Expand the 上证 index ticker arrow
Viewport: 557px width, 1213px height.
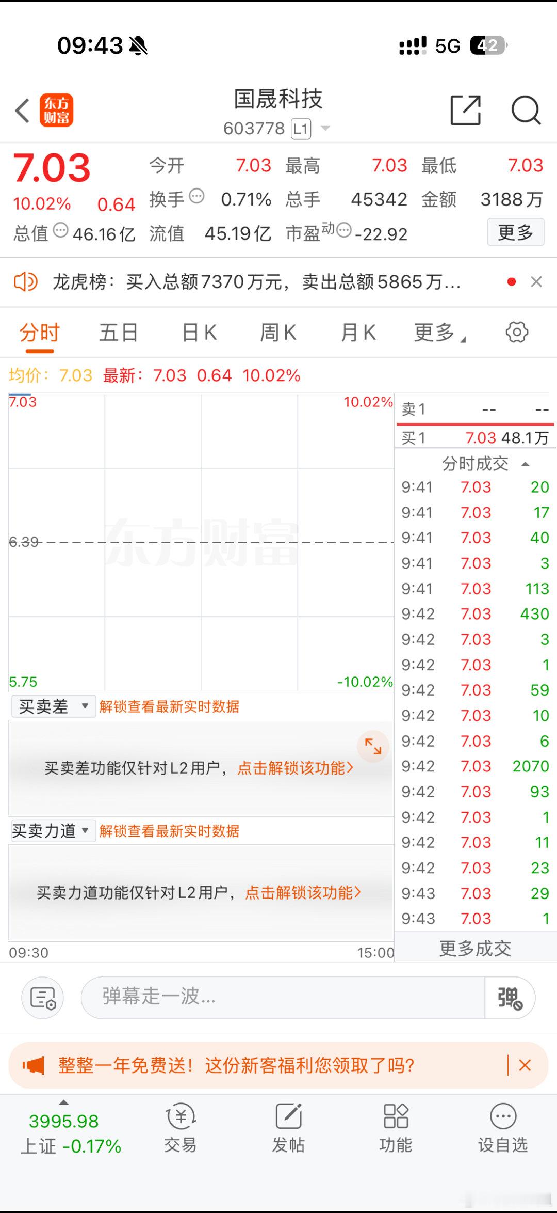[64, 1102]
